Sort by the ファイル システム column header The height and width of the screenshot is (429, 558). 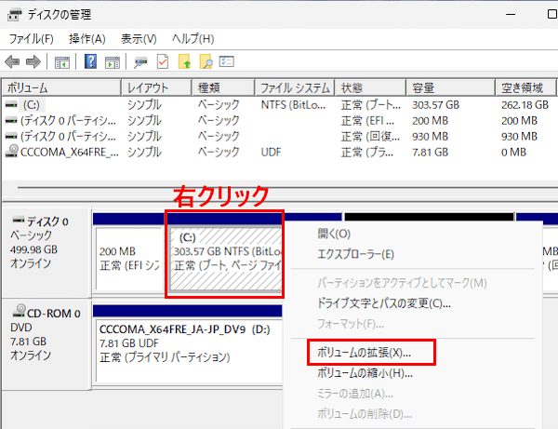[x=295, y=87]
